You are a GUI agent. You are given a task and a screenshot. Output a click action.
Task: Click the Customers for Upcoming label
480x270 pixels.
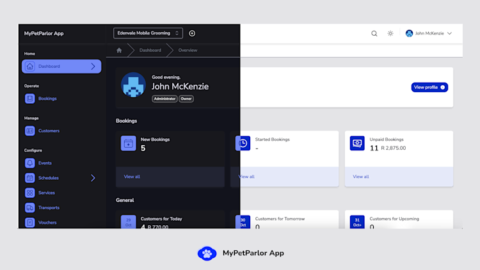point(394,219)
